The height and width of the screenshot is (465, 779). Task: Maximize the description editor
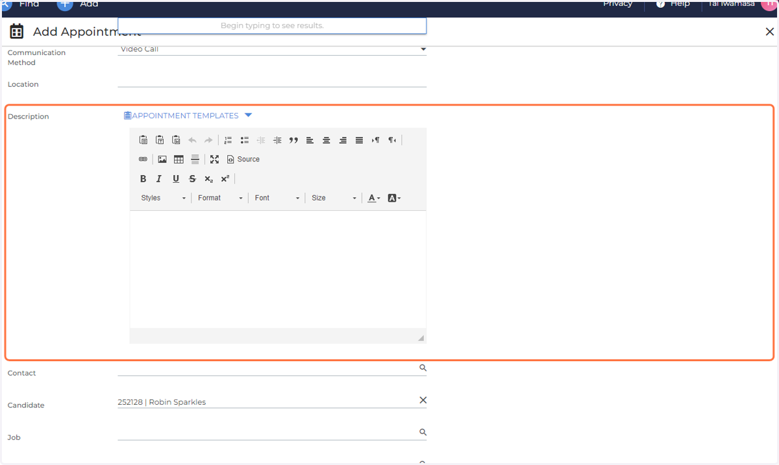click(214, 160)
